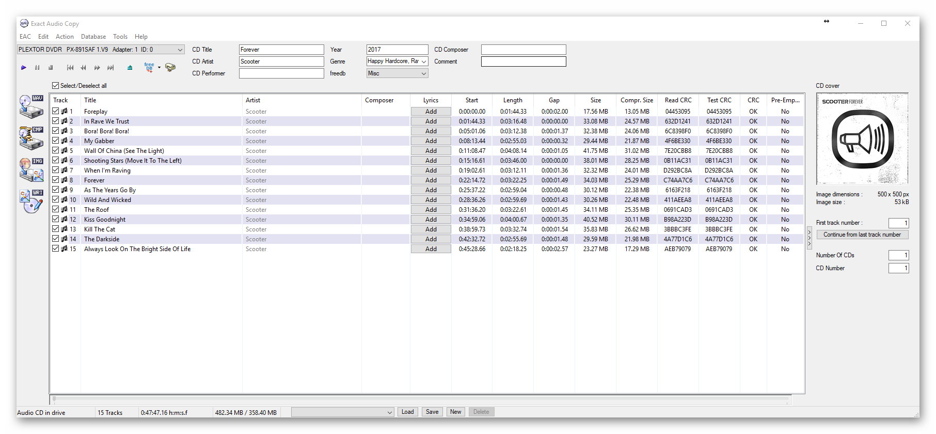Screen dimensions: 936x434
Task: Open the PLEXTOR drive selection dropdown
Action: pyautogui.click(x=180, y=50)
